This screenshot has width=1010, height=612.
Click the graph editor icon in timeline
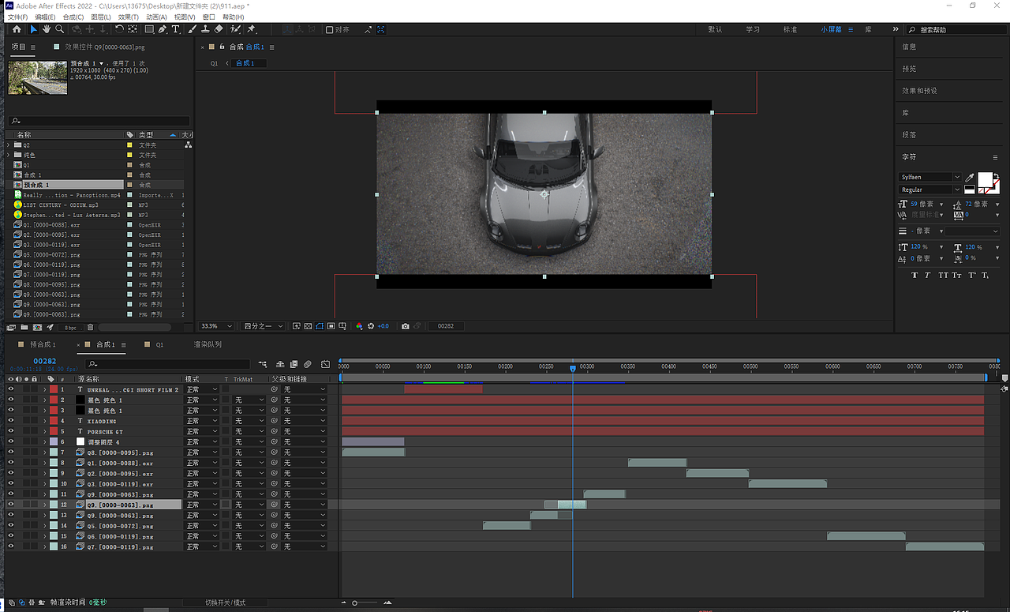325,364
